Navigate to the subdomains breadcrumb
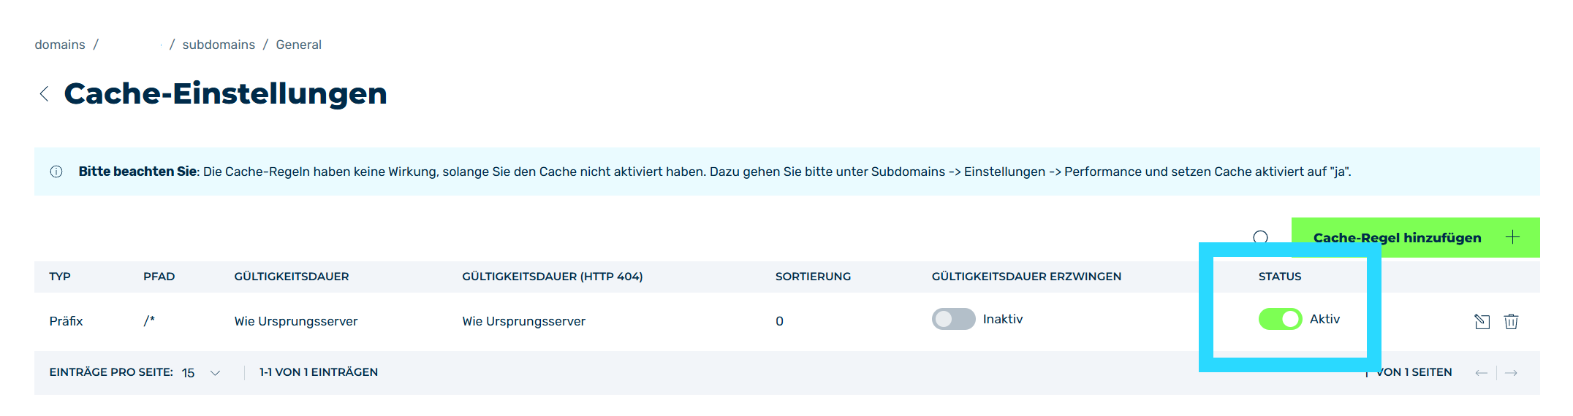Image resolution: width=1573 pixels, height=416 pixels. click(219, 45)
